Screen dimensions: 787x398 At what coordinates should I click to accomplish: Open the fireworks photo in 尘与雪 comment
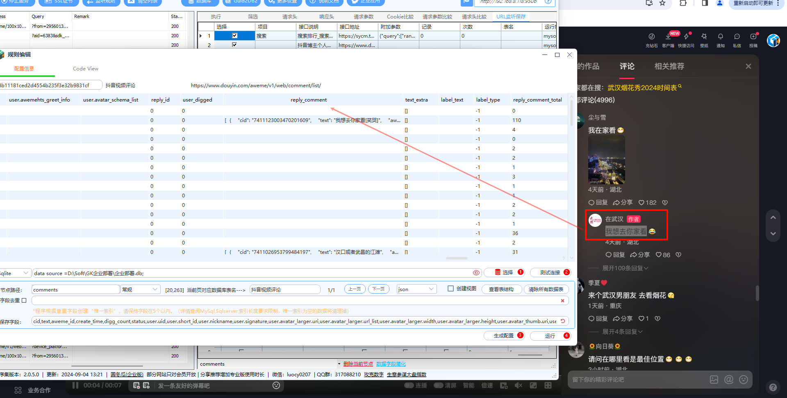coord(607,160)
